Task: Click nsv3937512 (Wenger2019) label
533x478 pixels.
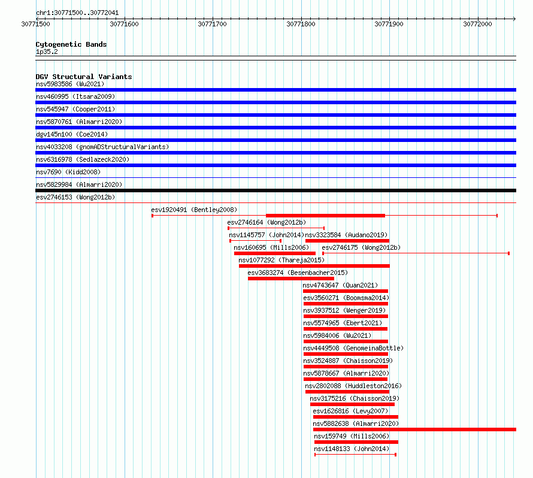Action: (x=344, y=310)
